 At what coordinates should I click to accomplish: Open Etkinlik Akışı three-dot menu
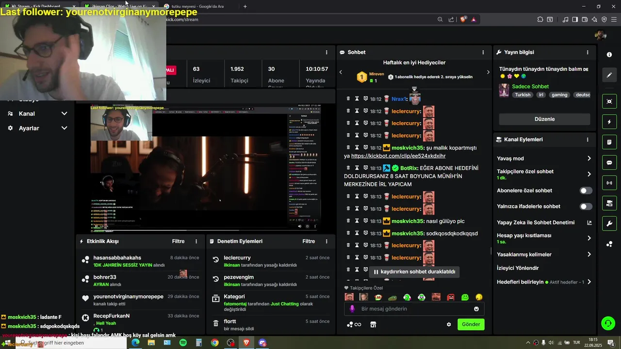tap(196, 241)
